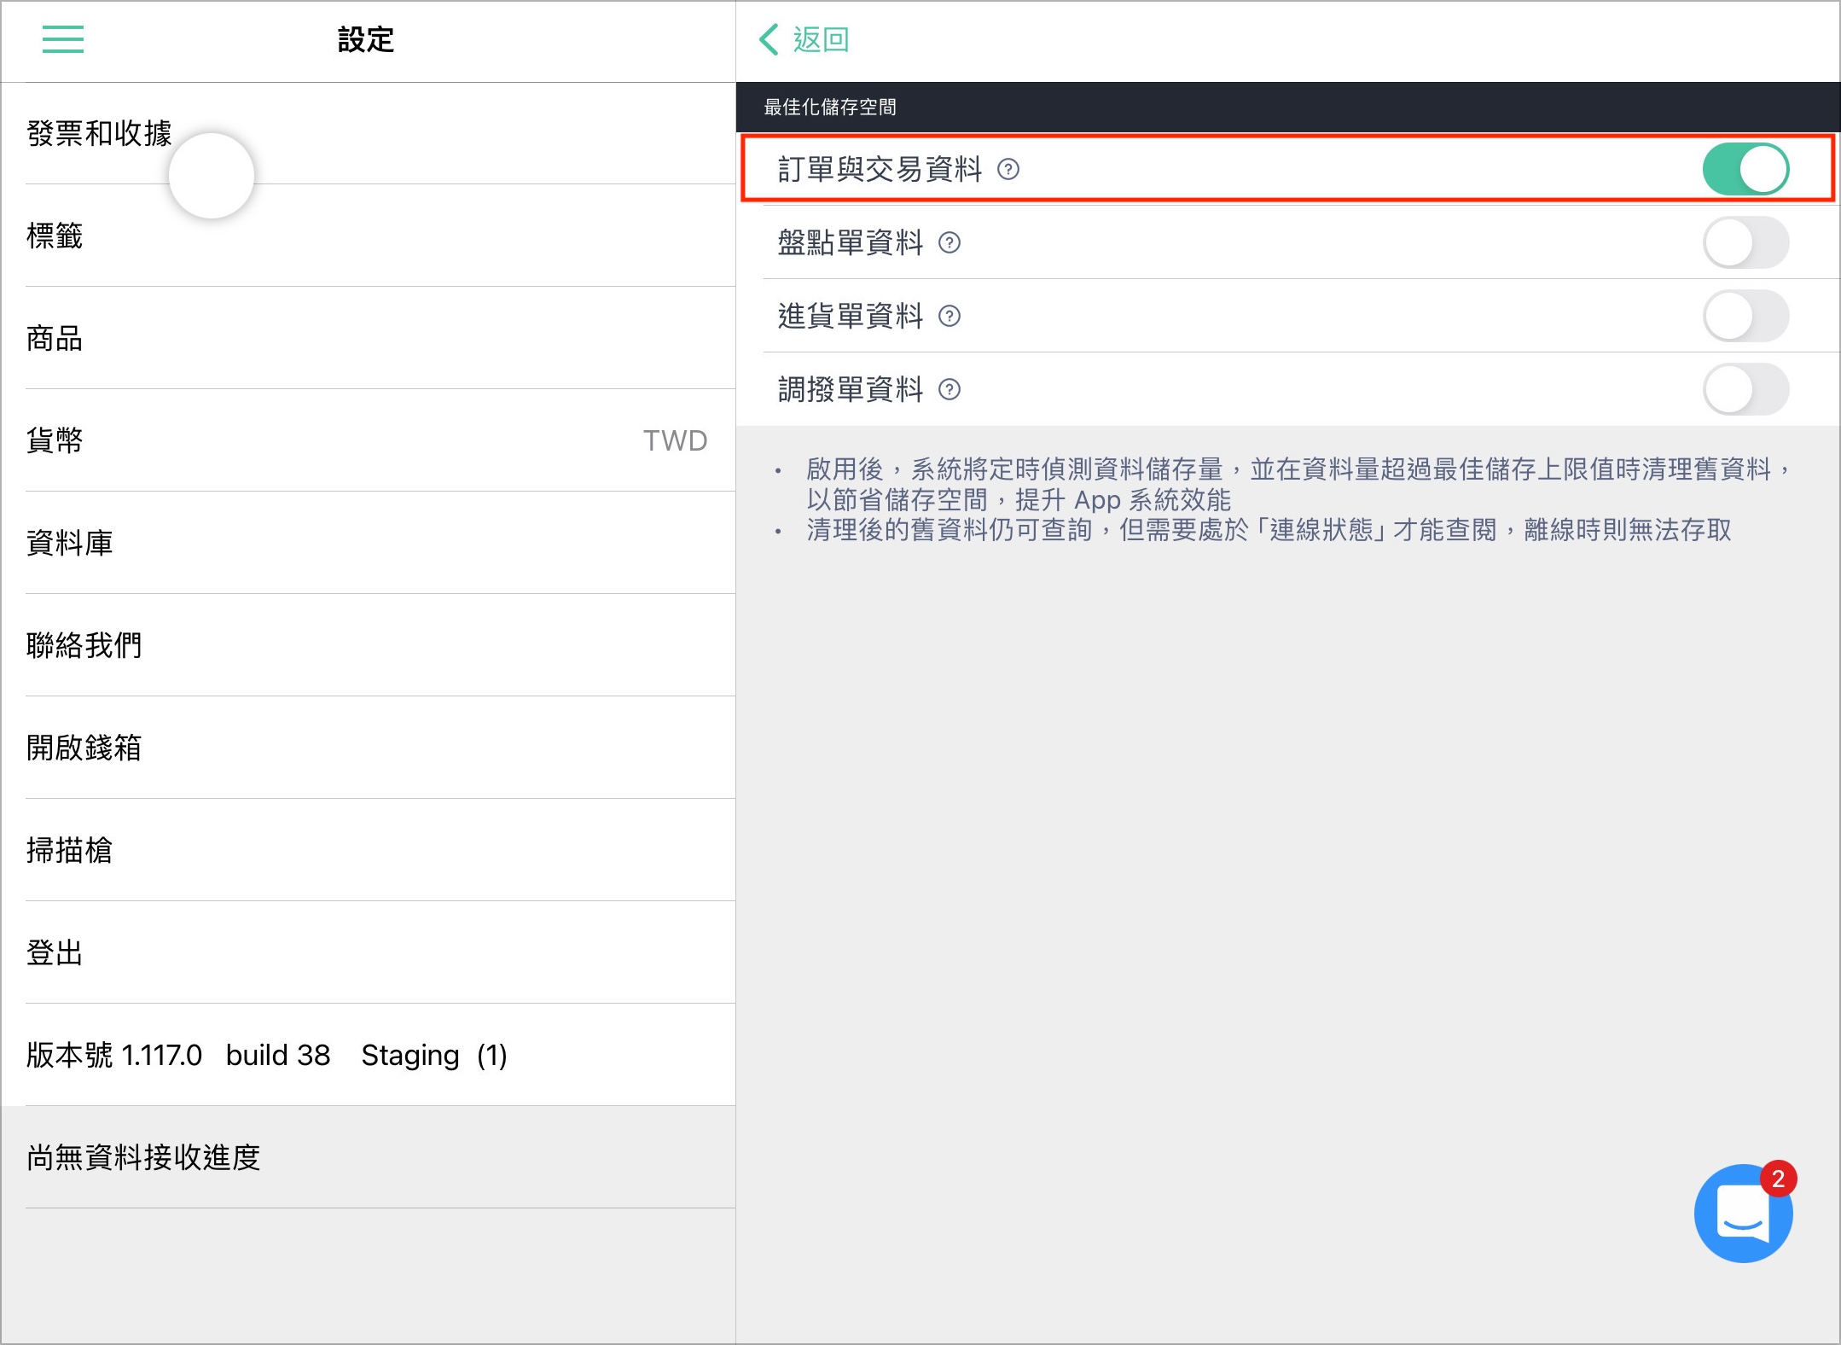
Task: Open the chat support bubble icon
Action: click(x=1744, y=1212)
